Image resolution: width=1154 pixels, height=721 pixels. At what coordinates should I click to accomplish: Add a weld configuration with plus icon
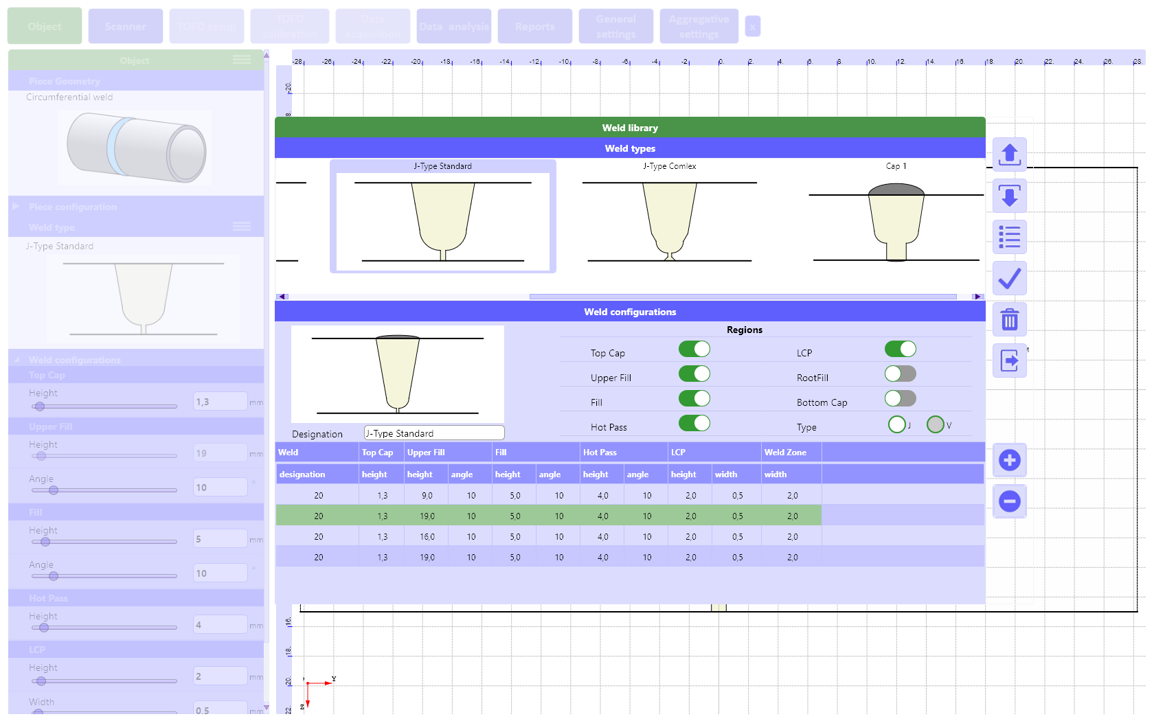[1009, 460]
